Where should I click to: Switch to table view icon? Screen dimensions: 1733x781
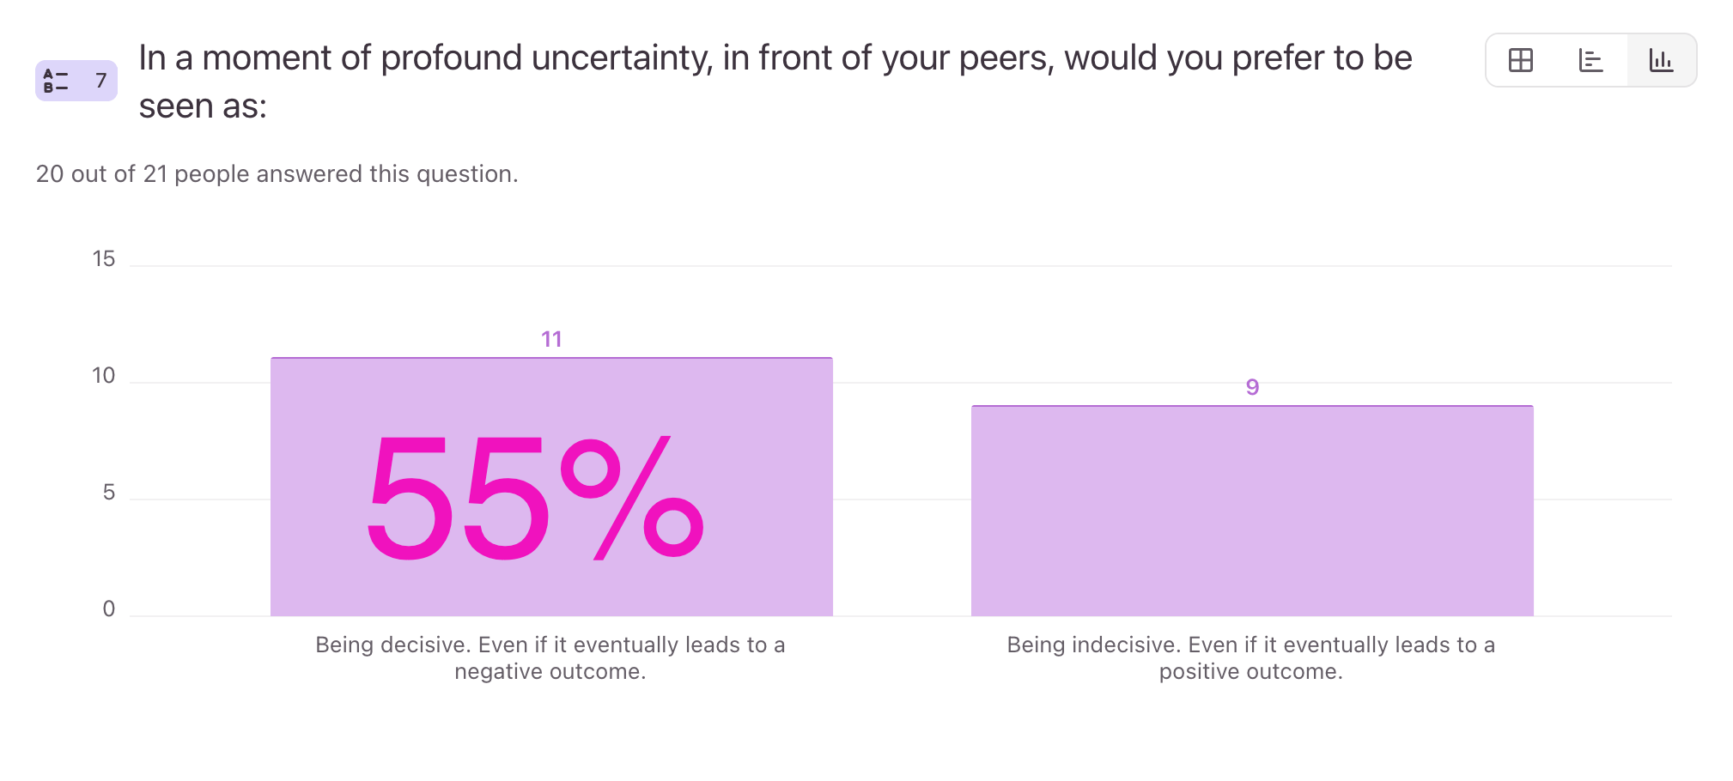[1521, 60]
